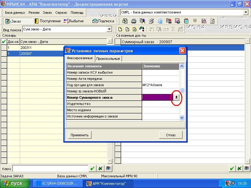Click the Ключ input field

coord(50,169)
